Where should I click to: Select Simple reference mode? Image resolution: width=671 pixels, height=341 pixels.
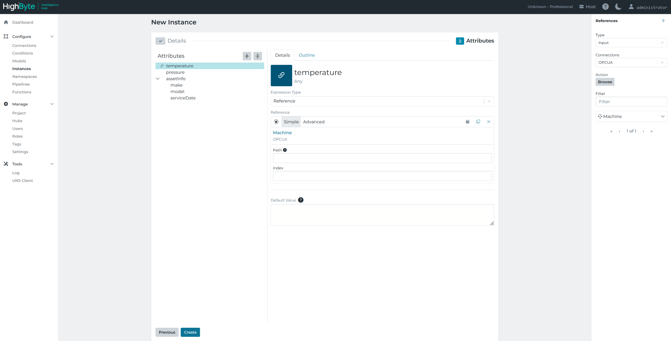291,122
